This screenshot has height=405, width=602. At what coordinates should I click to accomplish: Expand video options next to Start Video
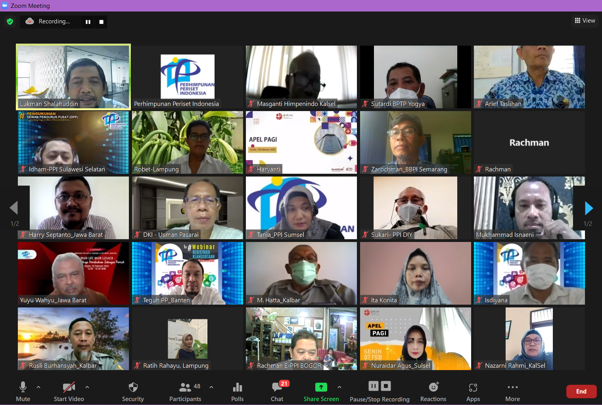pos(87,387)
